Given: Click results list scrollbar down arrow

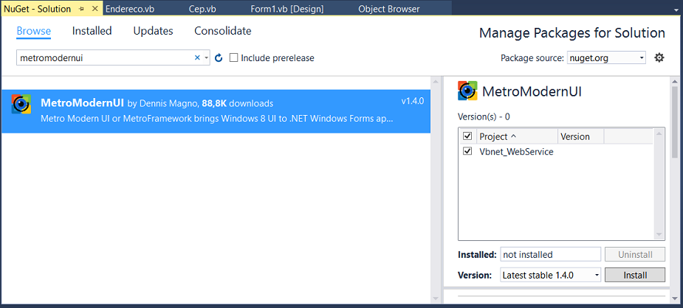Looking at the screenshot, I should 435,298.
